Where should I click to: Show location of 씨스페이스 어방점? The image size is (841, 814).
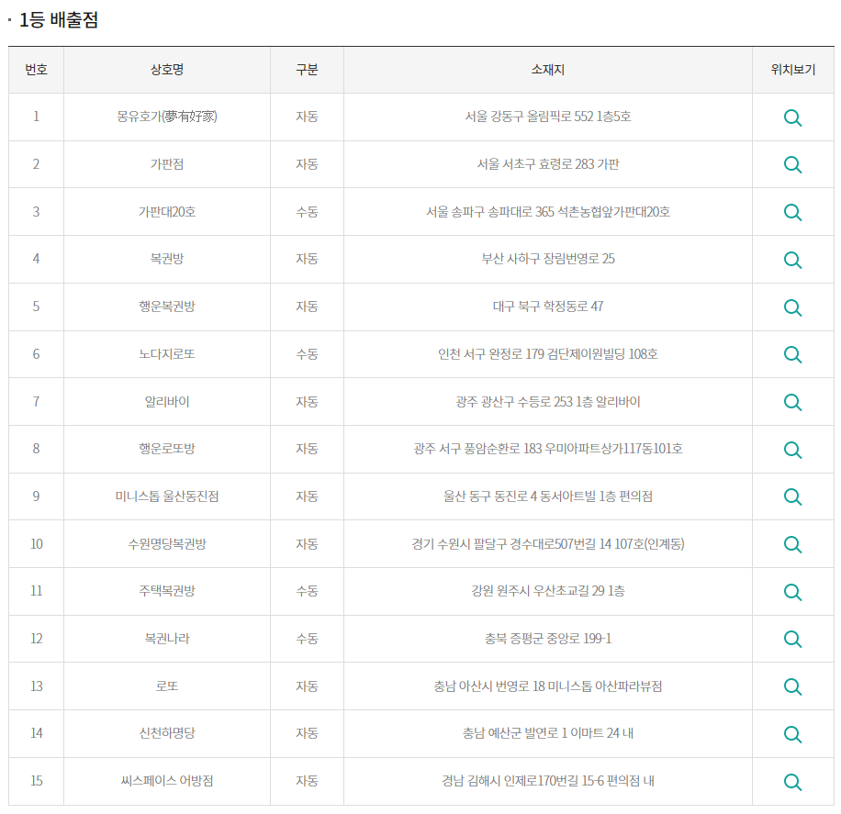[x=791, y=781]
